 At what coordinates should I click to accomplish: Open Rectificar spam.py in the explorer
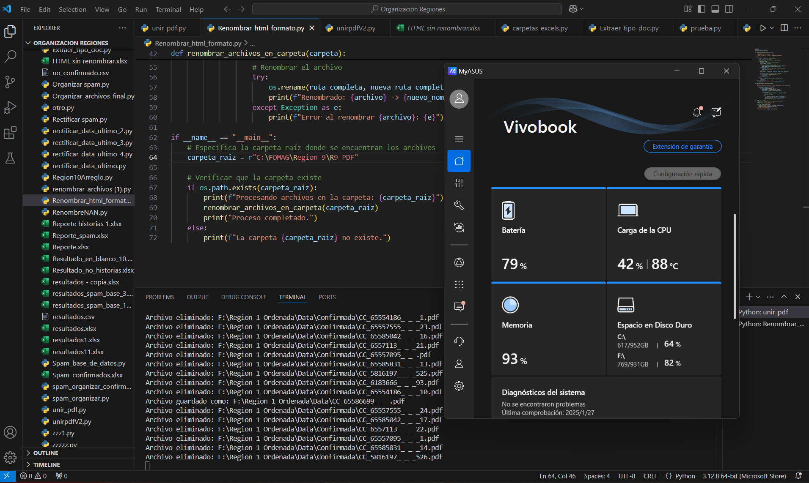pyautogui.click(x=80, y=120)
